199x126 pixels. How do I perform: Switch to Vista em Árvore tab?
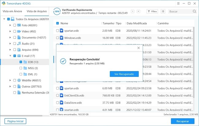coord(12,11)
